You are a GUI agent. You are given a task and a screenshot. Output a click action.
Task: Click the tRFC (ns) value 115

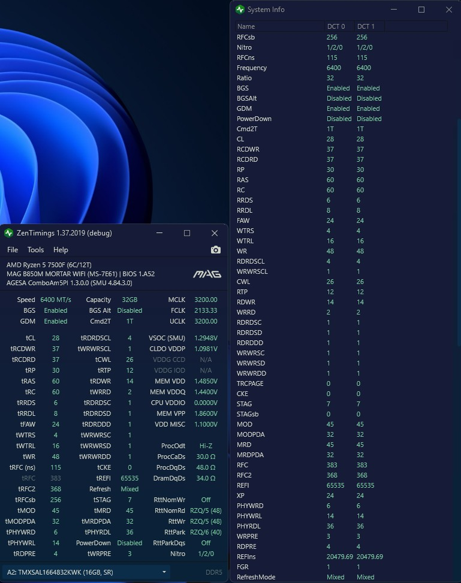[55, 467]
